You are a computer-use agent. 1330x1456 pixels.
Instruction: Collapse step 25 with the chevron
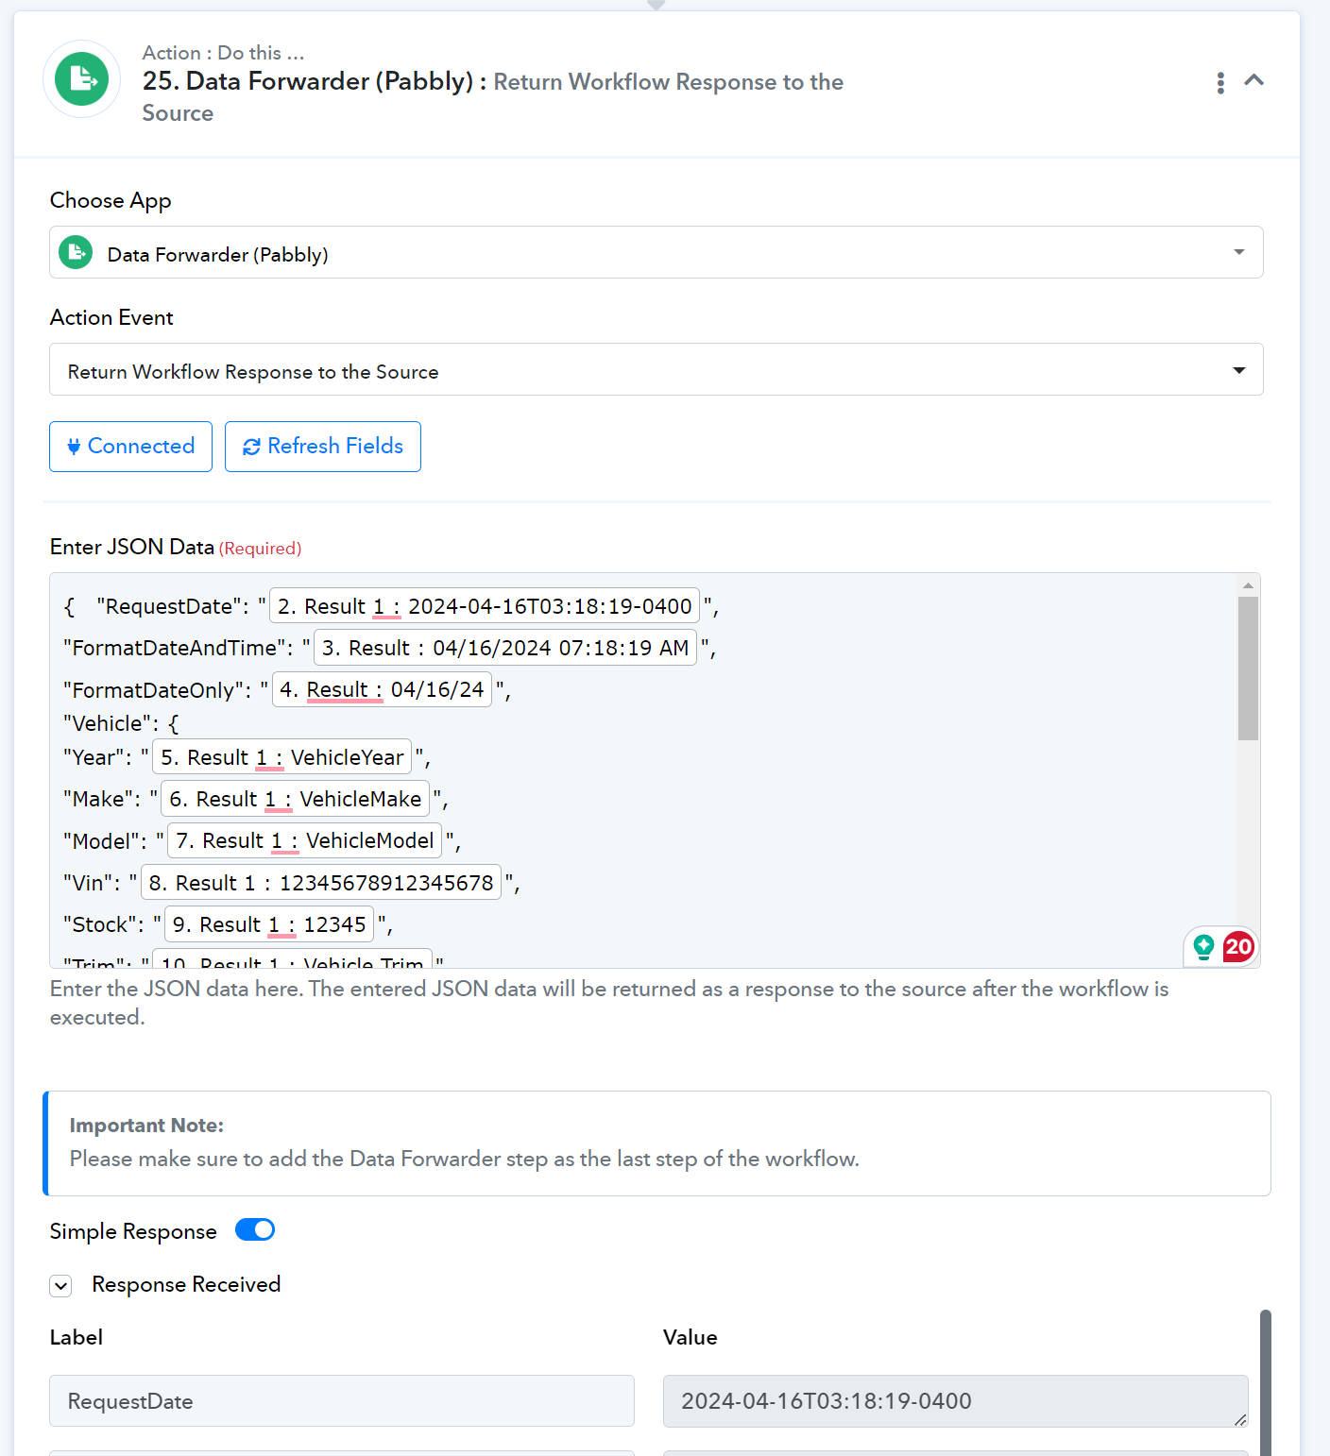1254,80
